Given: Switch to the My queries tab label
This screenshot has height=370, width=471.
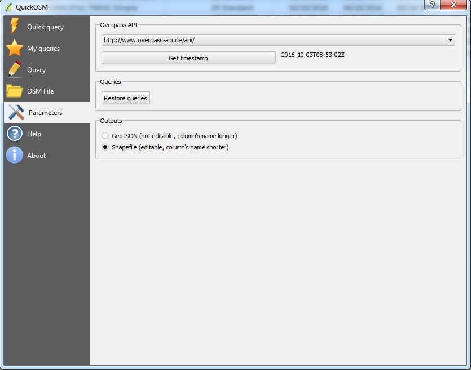Looking at the screenshot, I should [43, 49].
